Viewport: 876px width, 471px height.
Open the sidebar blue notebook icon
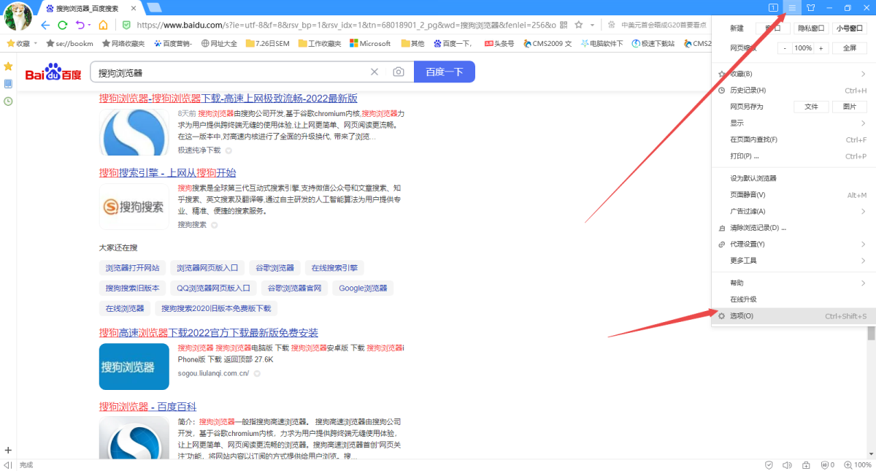pos(8,84)
